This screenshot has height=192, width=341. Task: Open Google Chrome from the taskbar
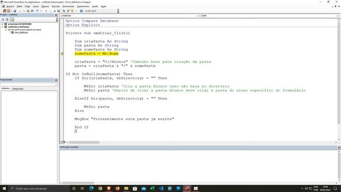coord(100,188)
